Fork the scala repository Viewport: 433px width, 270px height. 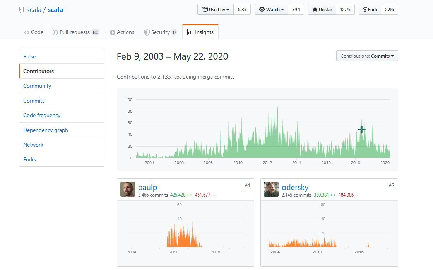(x=370, y=9)
